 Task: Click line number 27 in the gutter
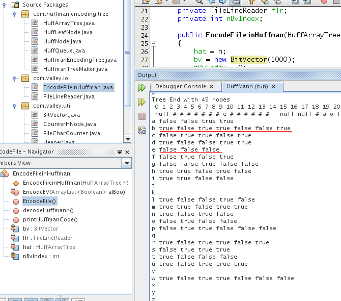tap(145, 60)
